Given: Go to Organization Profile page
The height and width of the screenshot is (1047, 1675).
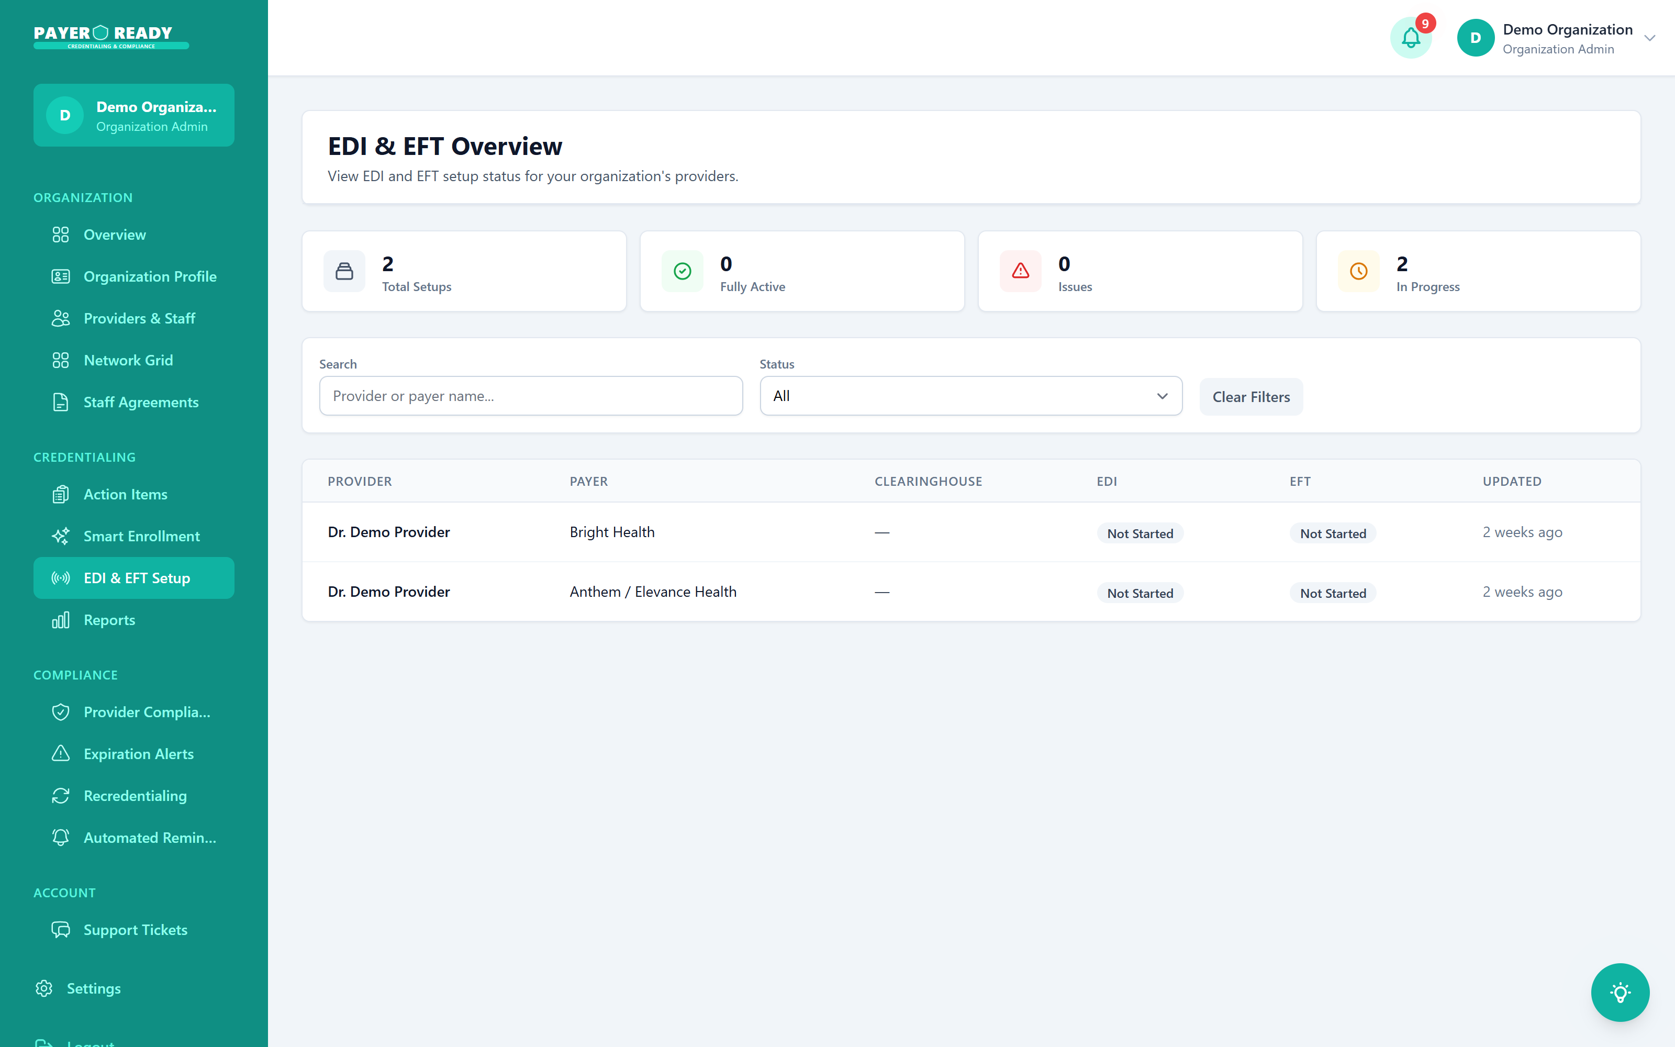Looking at the screenshot, I should [x=133, y=276].
